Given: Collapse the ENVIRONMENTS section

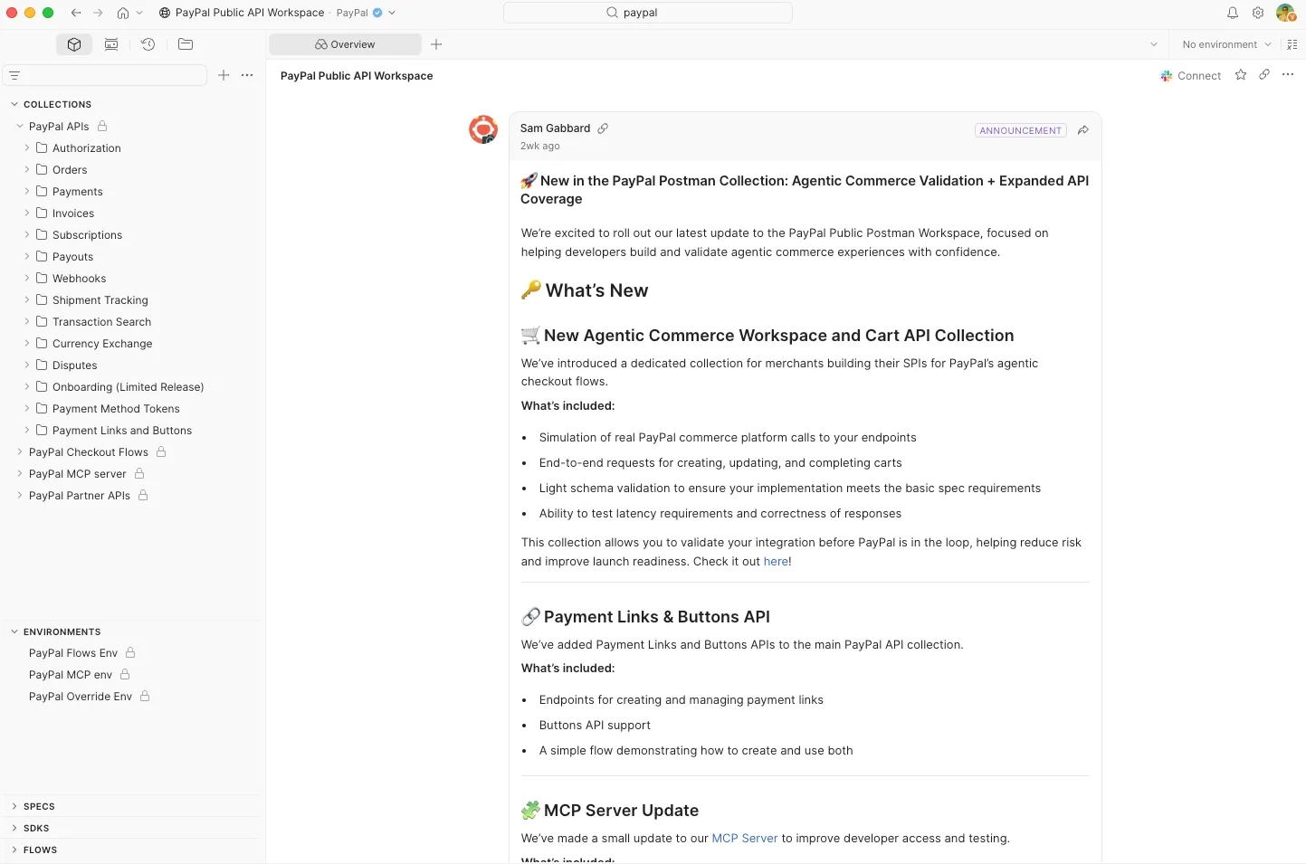Looking at the screenshot, I should point(14,631).
